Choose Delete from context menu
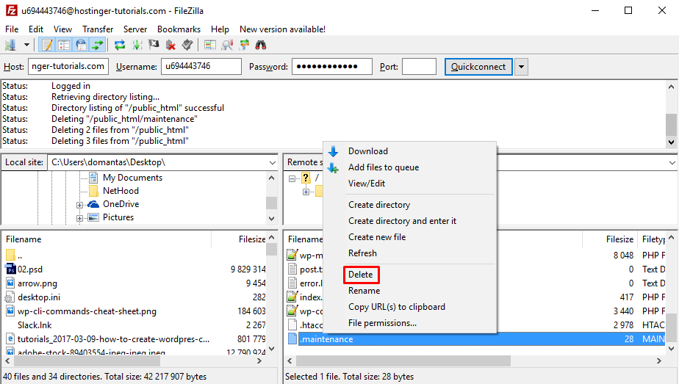 361,275
